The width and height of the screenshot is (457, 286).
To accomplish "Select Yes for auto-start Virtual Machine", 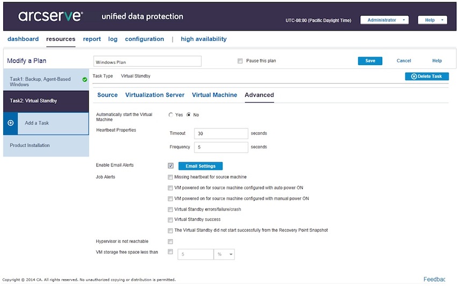I will 171,115.
